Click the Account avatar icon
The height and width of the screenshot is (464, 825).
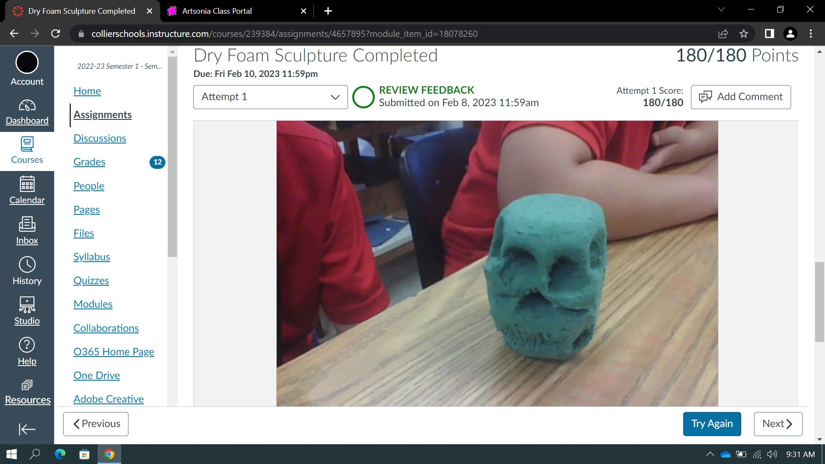click(x=27, y=63)
